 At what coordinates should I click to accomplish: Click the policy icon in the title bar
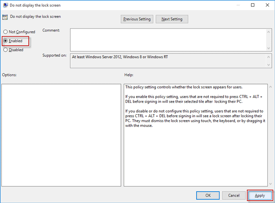point(5,5)
